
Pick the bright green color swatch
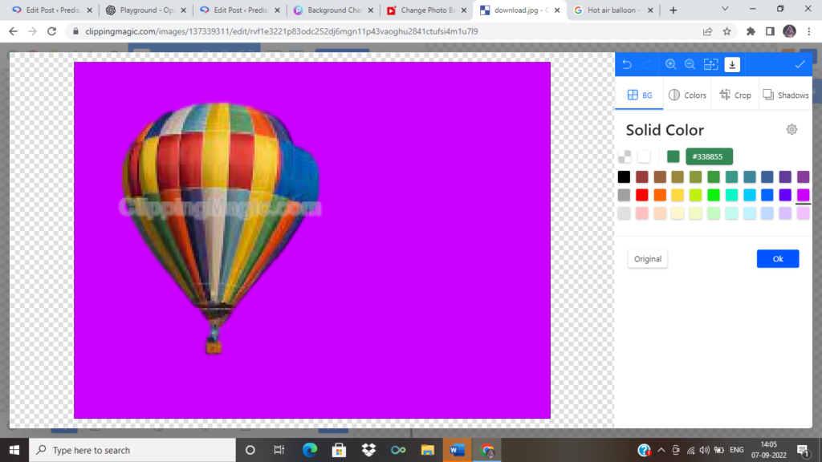coord(714,195)
